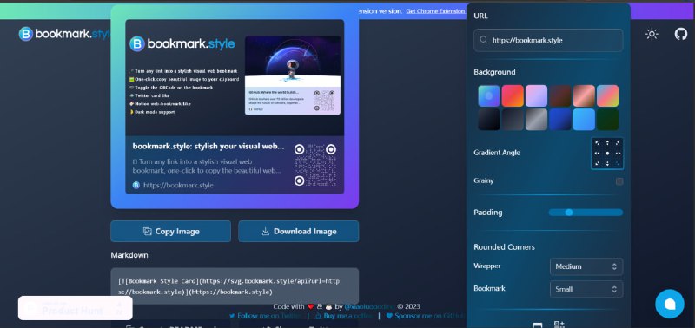Set gradient angle to left arrow
Image resolution: width=695 pixels, height=328 pixels.
click(597, 154)
